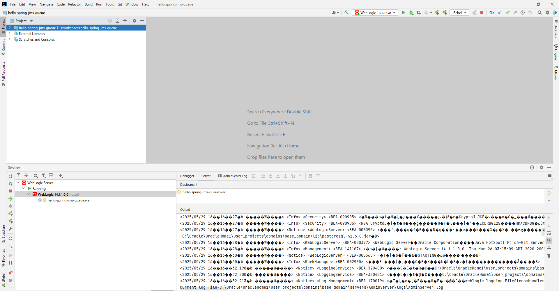
Task: Open the Database tool window
Action: click(556, 29)
